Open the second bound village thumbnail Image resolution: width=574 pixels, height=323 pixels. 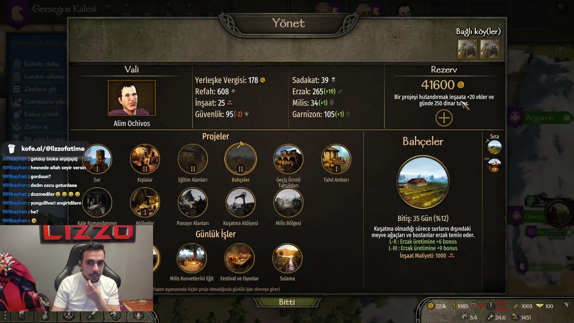[x=489, y=49]
